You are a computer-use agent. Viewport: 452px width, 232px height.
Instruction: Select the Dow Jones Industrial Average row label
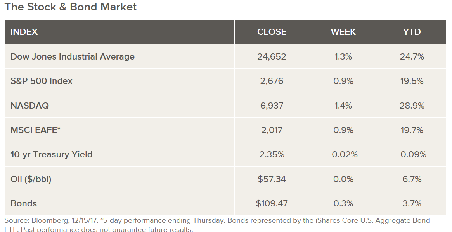(73, 56)
